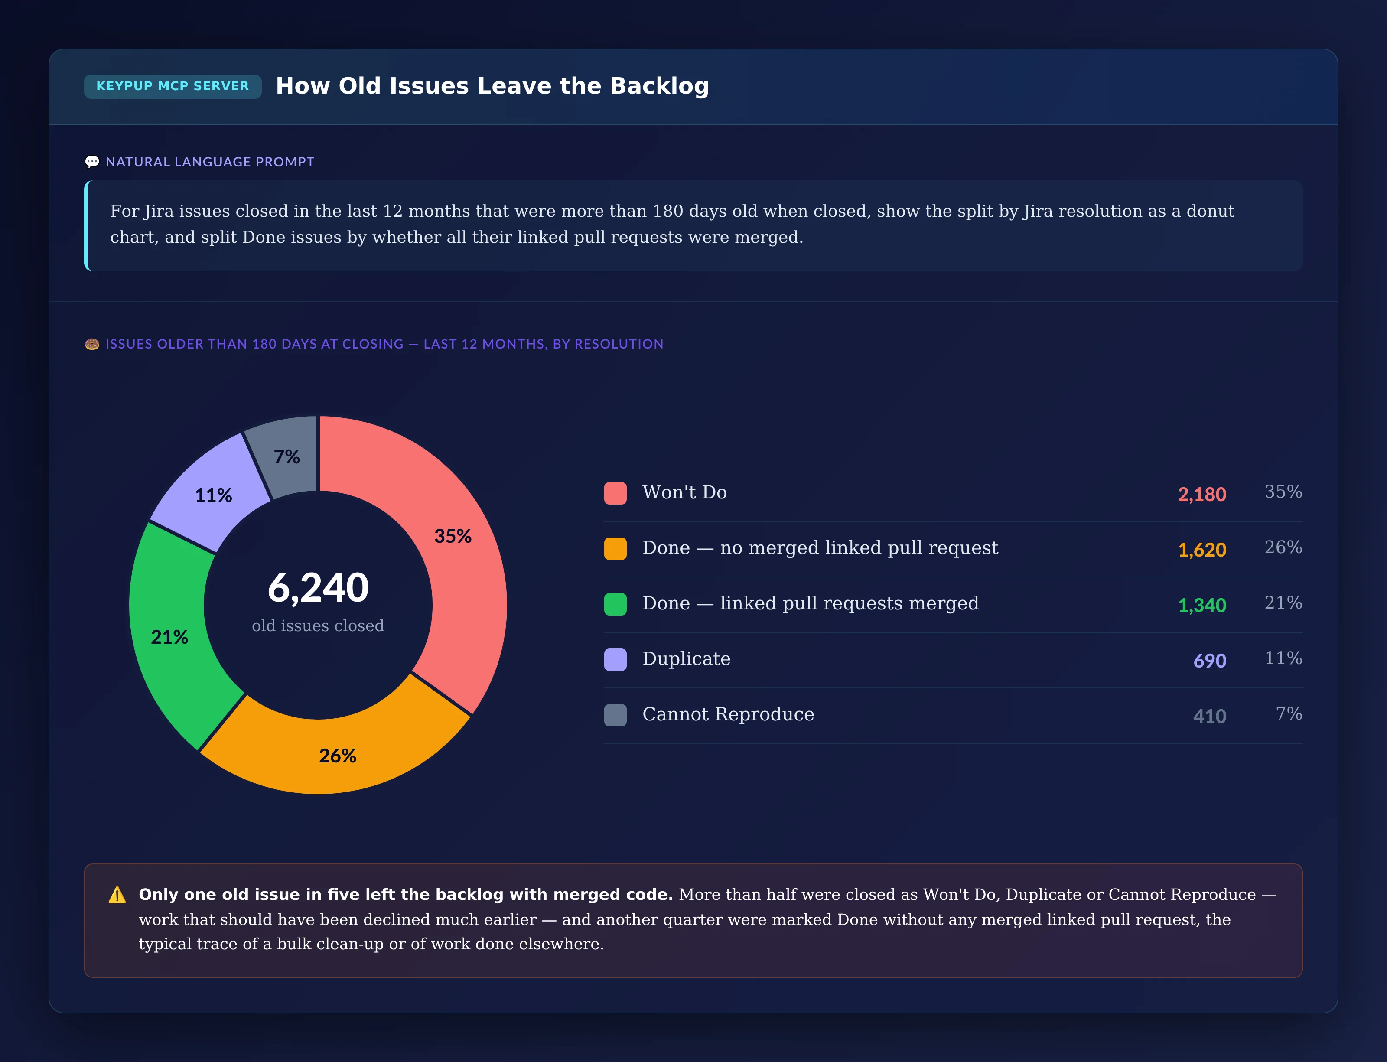Click the 1,620 count value

(x=1202, y=550)
